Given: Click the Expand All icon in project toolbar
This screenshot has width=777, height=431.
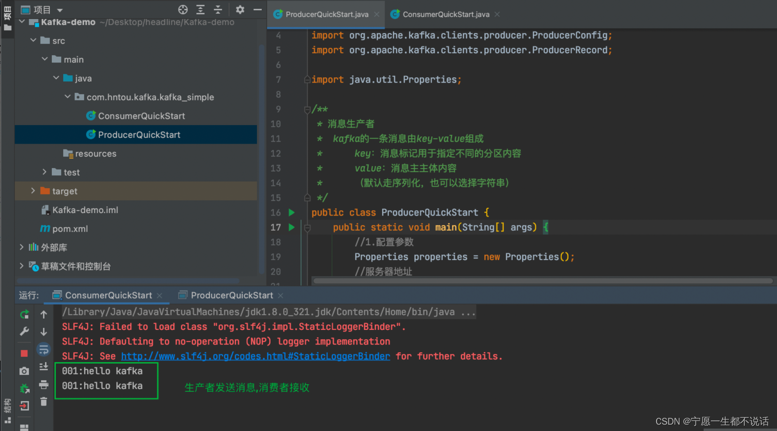Looking at the screenshot, I should tap(201, 10).
